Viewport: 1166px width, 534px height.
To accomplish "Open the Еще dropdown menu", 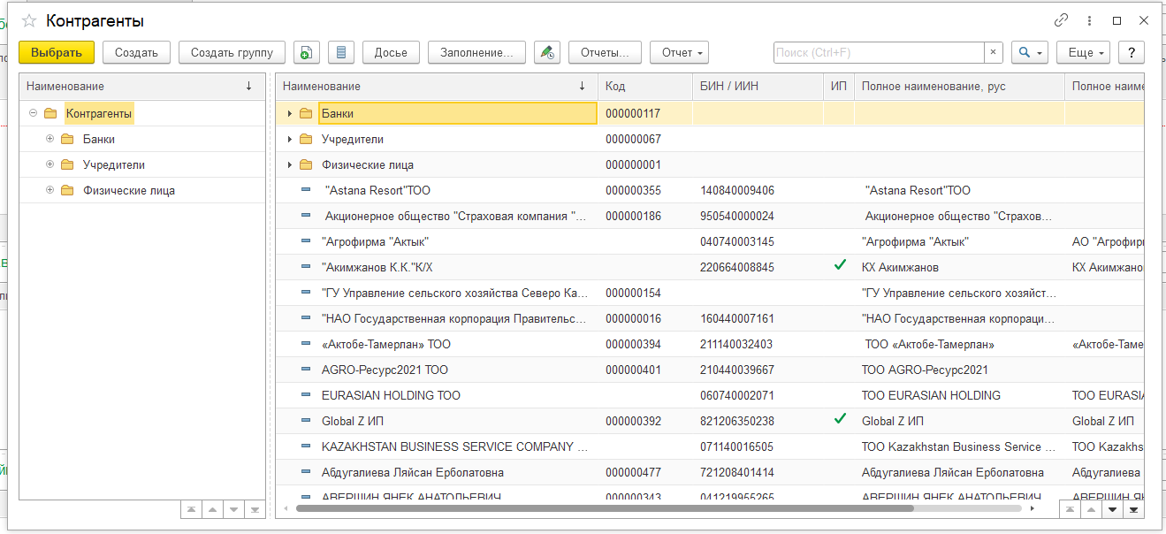I will click(1086, 53).
